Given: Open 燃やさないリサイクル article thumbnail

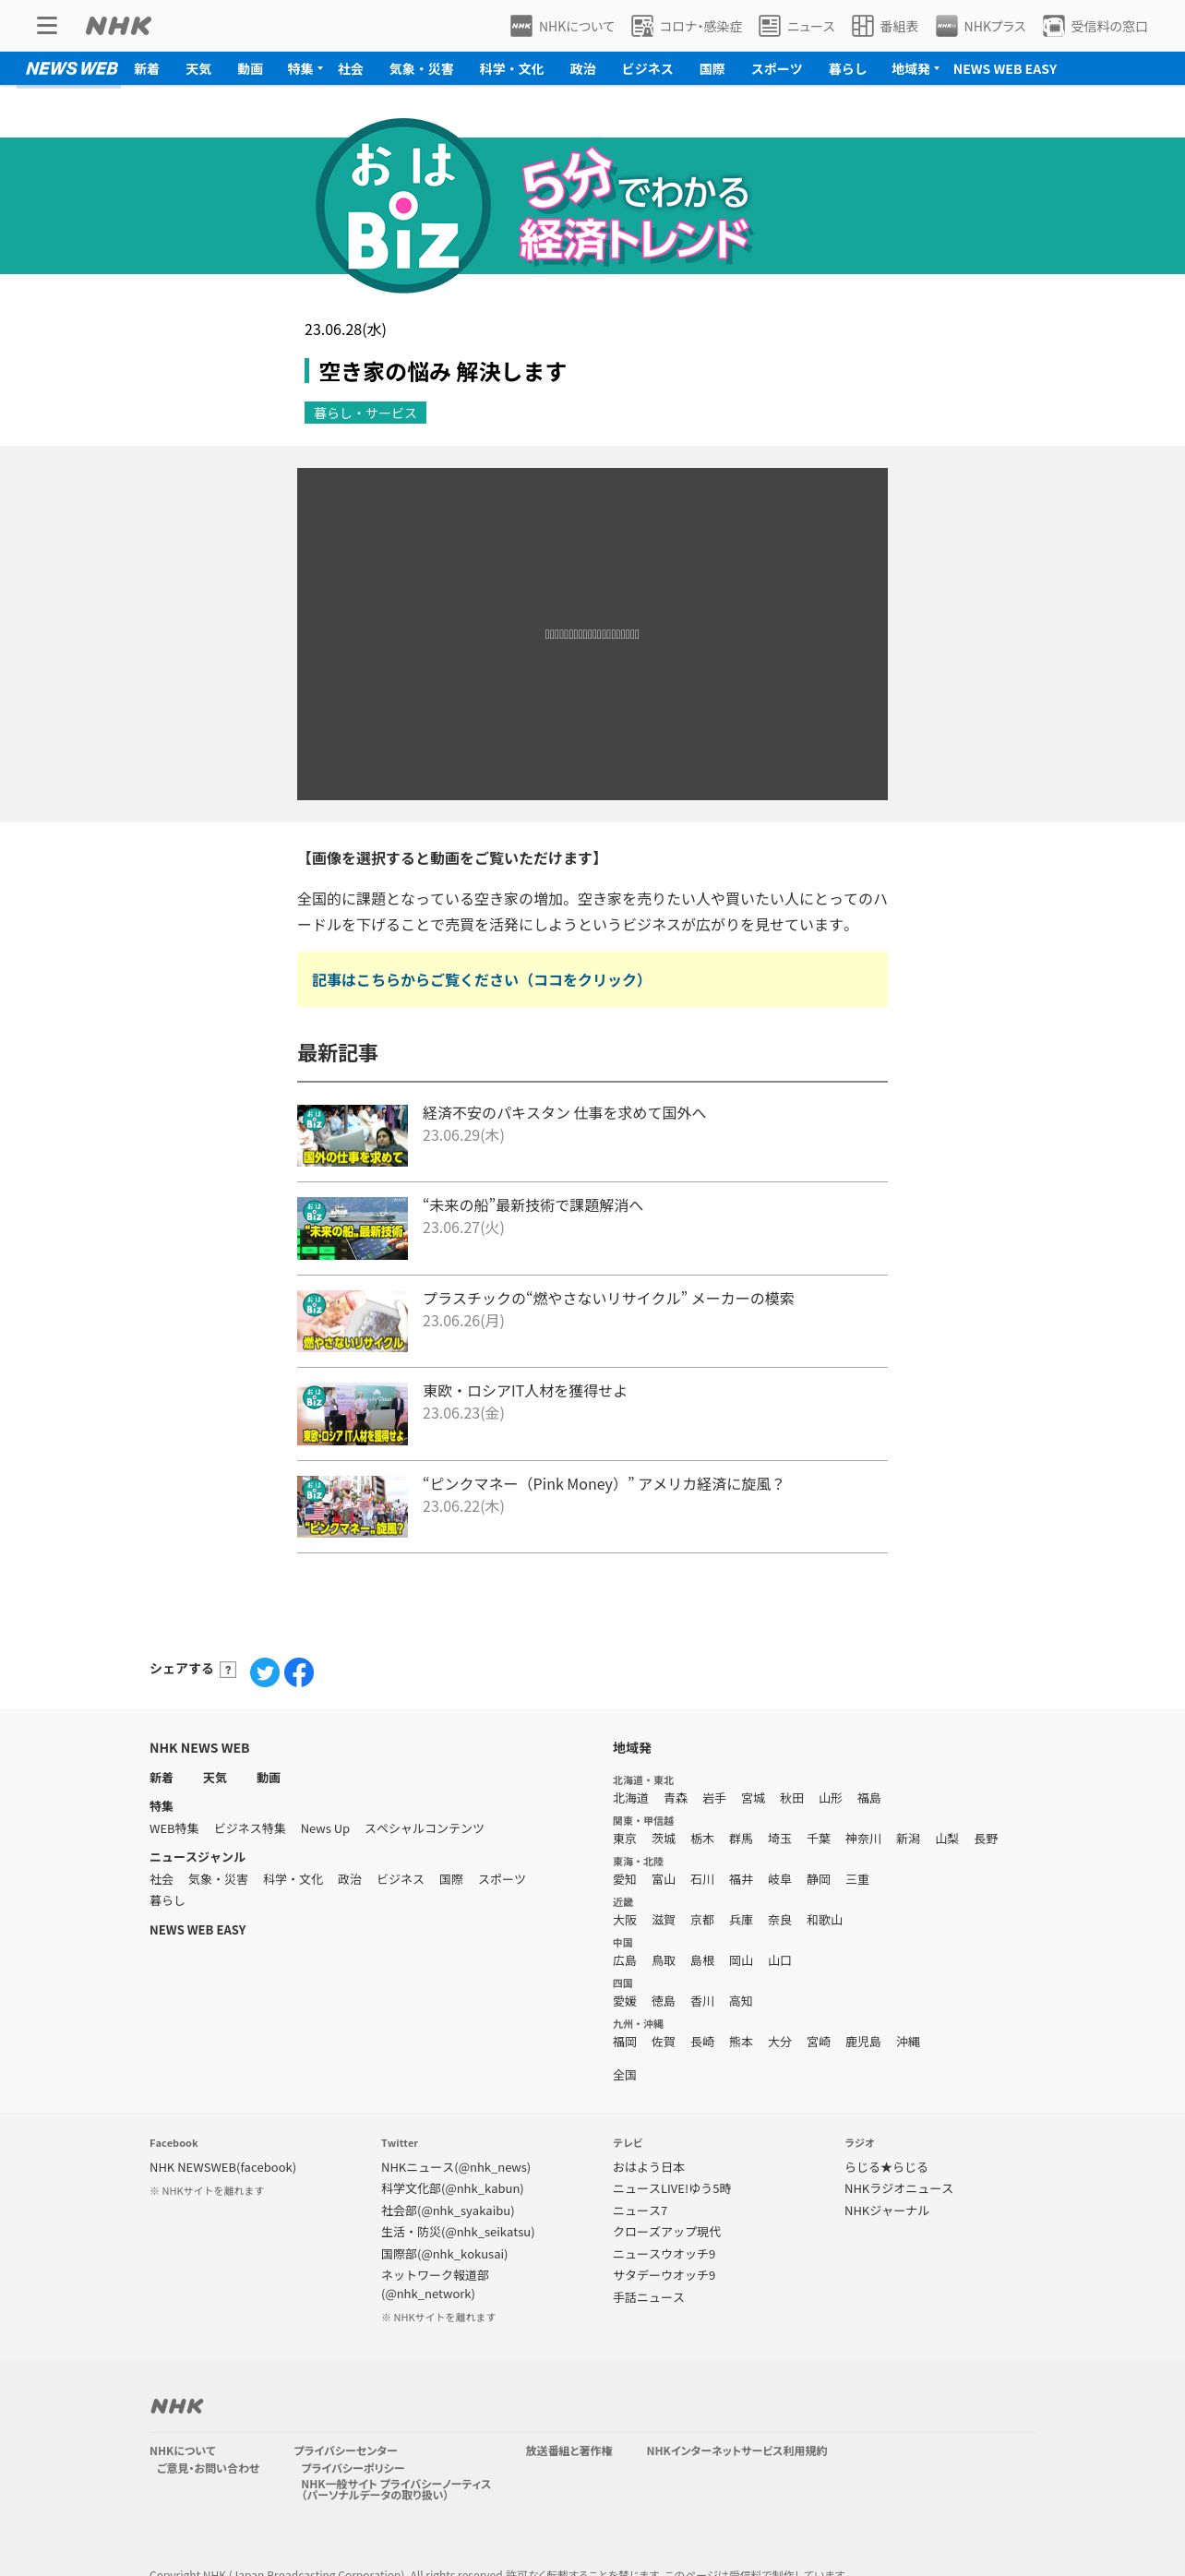Looking at the screenshot, I should point(352,1321).
